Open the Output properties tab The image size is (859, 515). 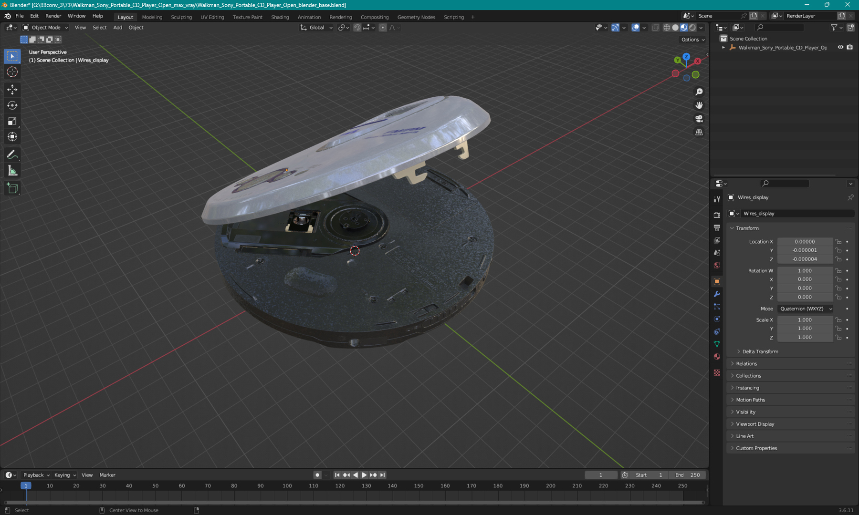click(717, 228)
